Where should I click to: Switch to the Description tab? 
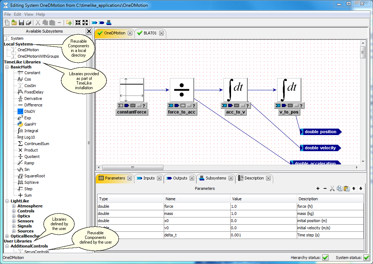click(254, 178)
